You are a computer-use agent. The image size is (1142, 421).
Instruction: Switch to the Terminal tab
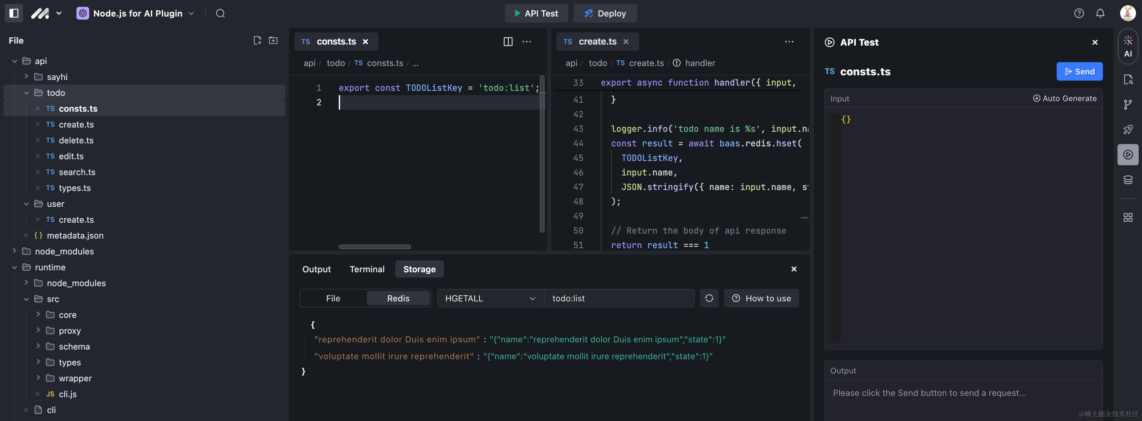click(x=367, y=269)
